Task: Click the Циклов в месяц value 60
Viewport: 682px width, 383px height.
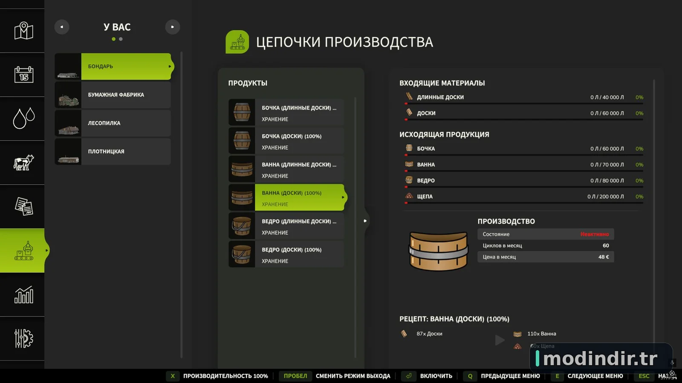Action: pyautogui.click(x=606, y=246)
